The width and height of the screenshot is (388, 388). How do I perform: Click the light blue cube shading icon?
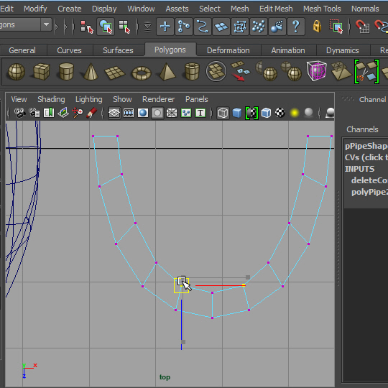point(267,113)
